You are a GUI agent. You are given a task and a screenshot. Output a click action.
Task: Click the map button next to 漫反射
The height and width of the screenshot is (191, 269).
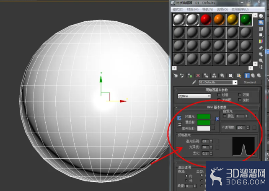tap(213, 122)
